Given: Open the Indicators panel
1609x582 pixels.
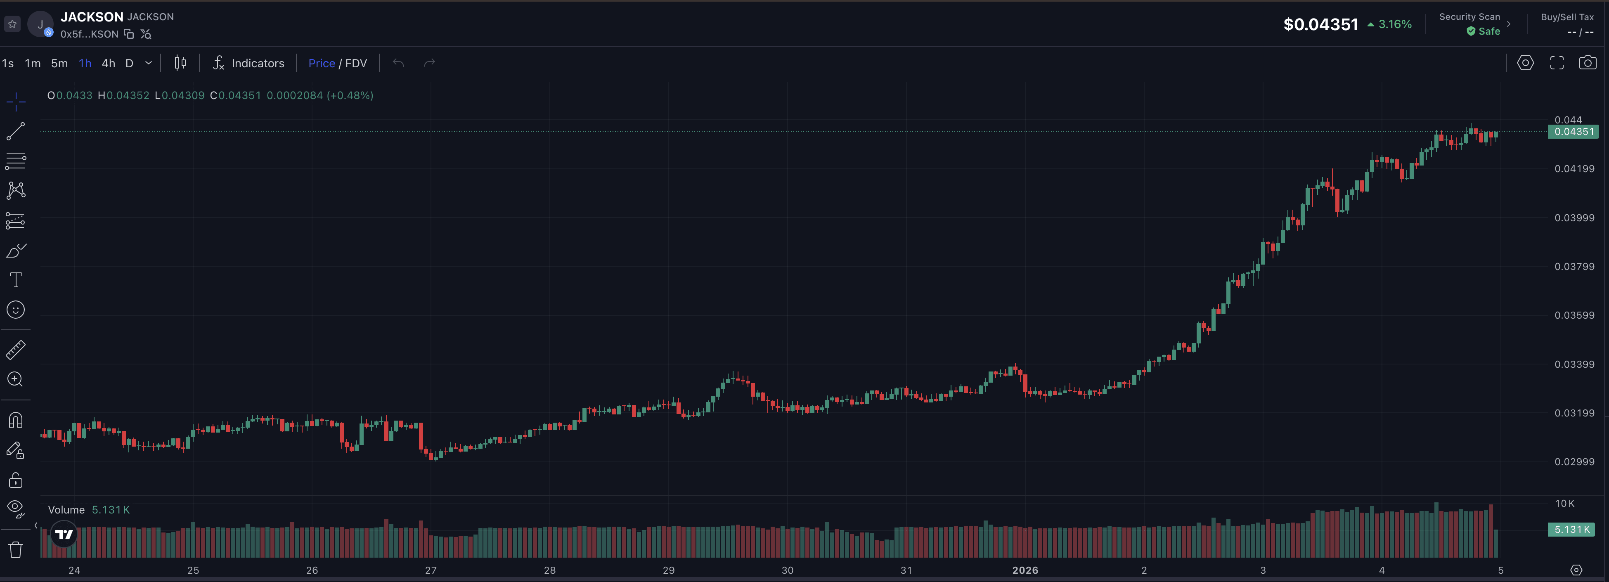Looking at the screenshot, I should point(248,63).
